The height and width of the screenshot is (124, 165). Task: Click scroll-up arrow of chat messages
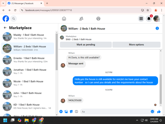pyautogui.click(x=161, y=51)
